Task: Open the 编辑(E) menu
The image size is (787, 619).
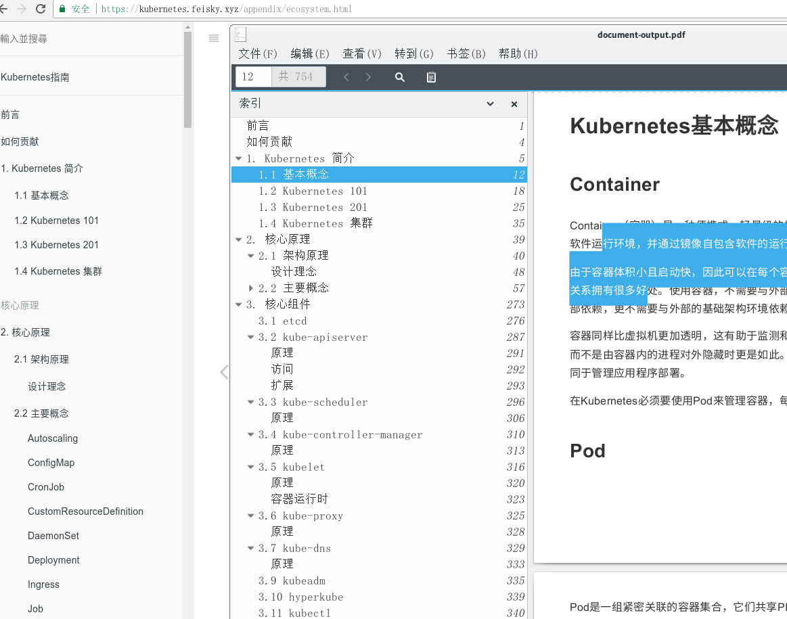Action: 310,53
